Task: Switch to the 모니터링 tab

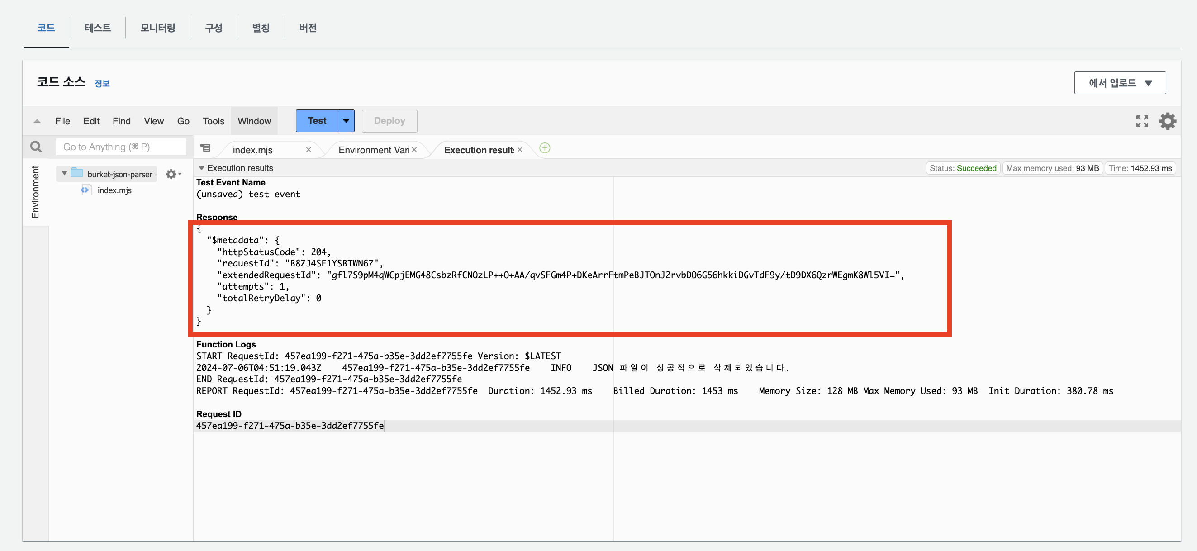Action: 157,28
